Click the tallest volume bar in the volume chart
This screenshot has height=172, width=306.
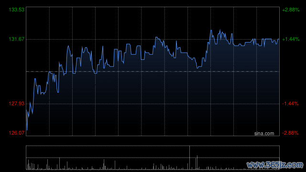click(189, 158)
